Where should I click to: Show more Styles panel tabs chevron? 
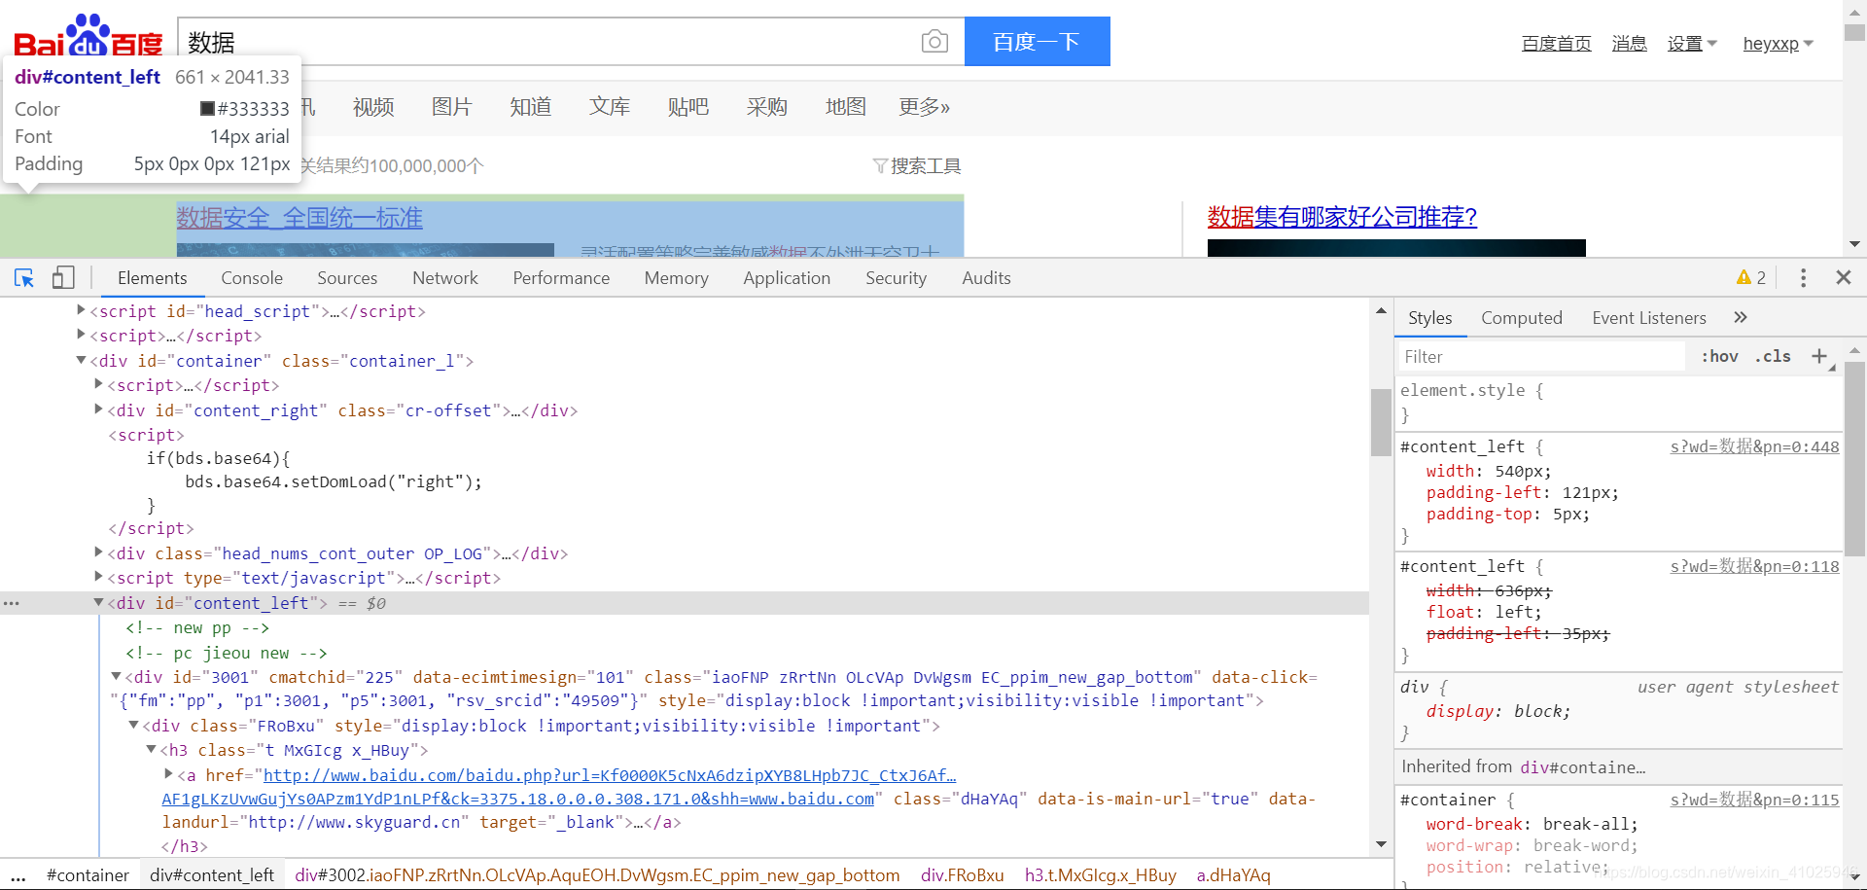coord(1741,317)
